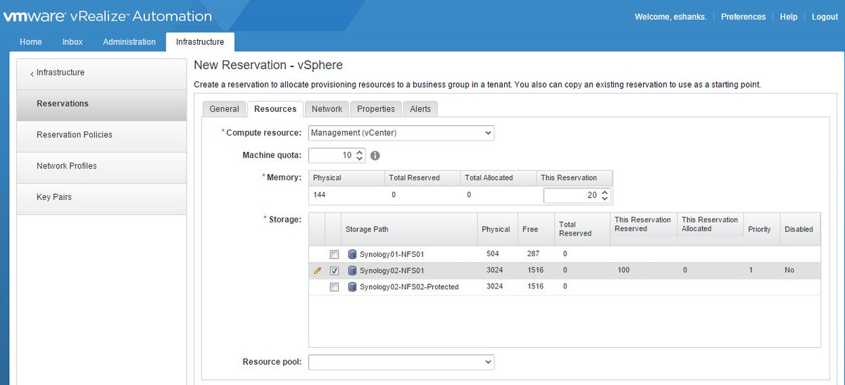The image size is (845, 385).
Task: Switch to the General tab
Action: (x=224, y=109)
